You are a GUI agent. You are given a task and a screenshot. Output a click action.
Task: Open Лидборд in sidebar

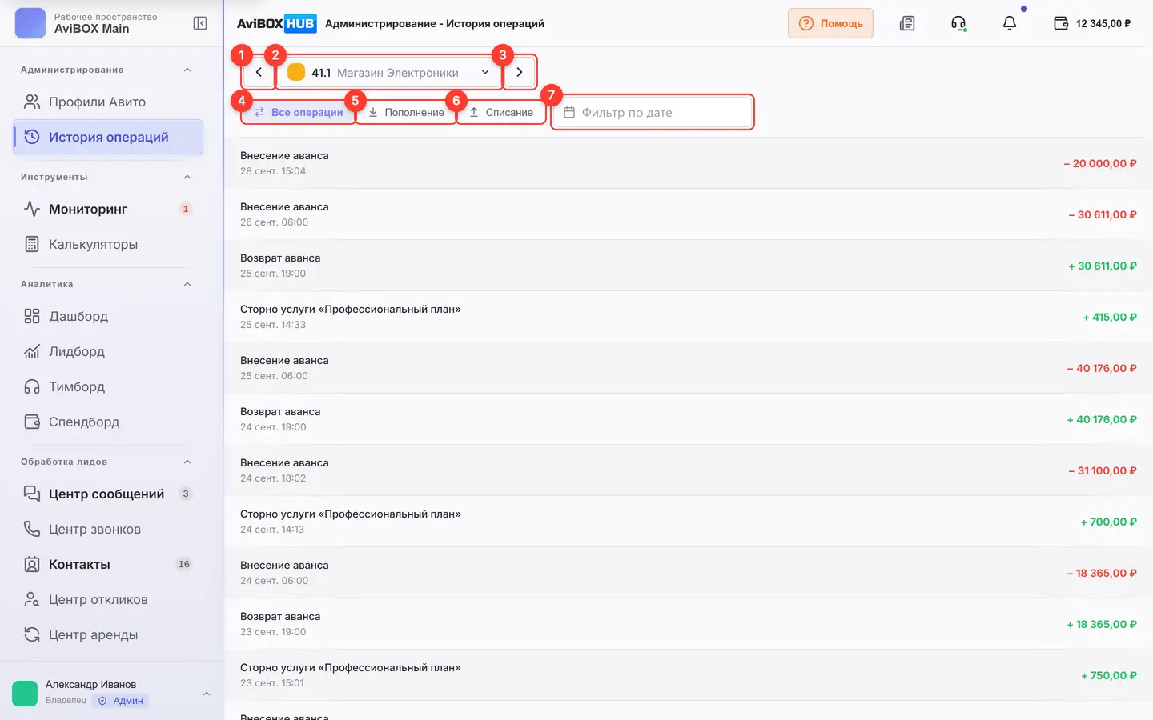point(108,351)
